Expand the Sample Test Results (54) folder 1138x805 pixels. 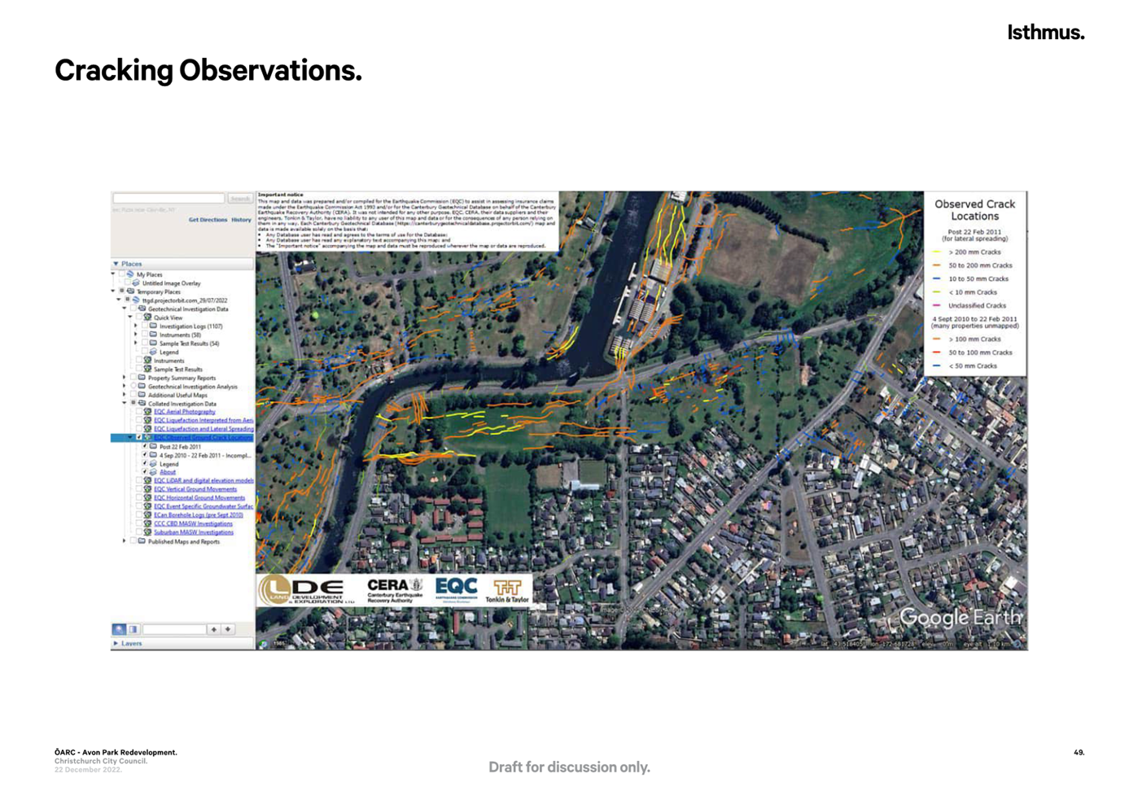(x=136, y=343)
